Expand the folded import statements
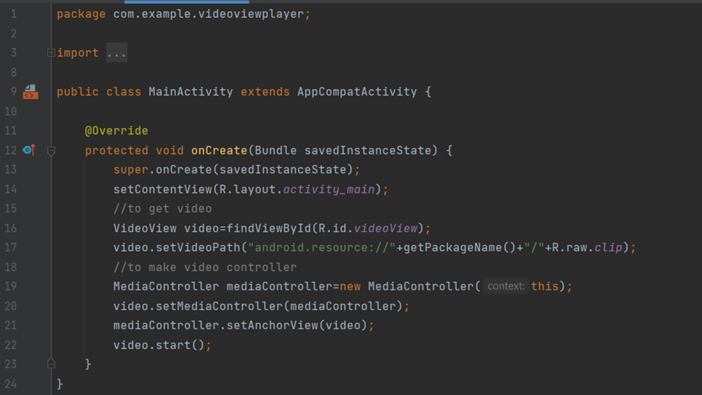The width and height of the screenshot is (702, 395). pyautogui.click(x=51, y=53)
